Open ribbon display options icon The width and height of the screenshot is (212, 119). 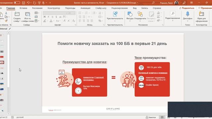click(x=191, y=3)
